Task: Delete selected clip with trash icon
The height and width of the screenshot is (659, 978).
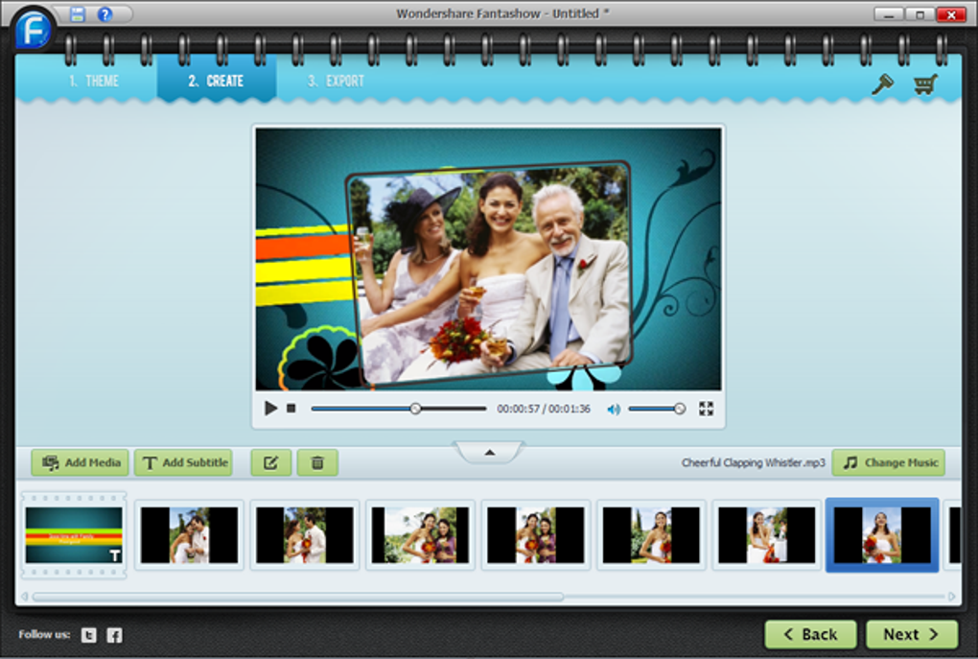Action: point(317,462)
